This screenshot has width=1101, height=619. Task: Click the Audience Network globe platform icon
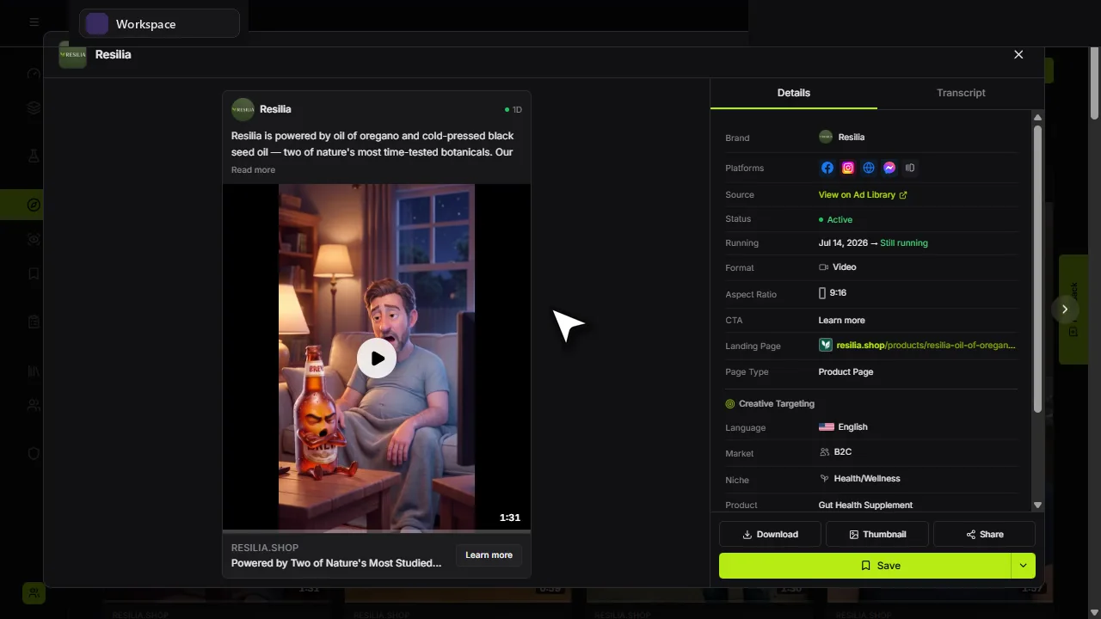coord(869,168)
